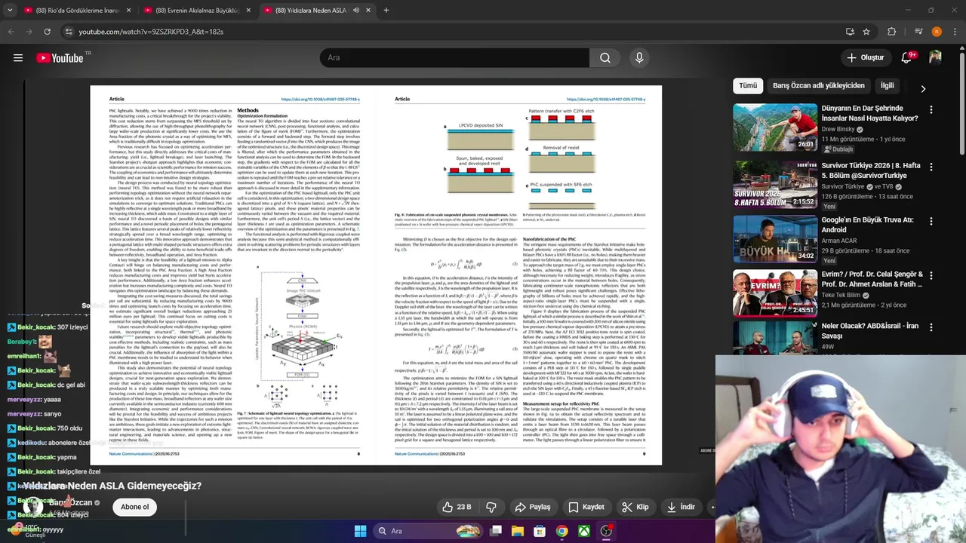The width and height of the screenshot is (966, 543).
Task: Open Chrome from the taskbar
Action: (x=561, y=531)
